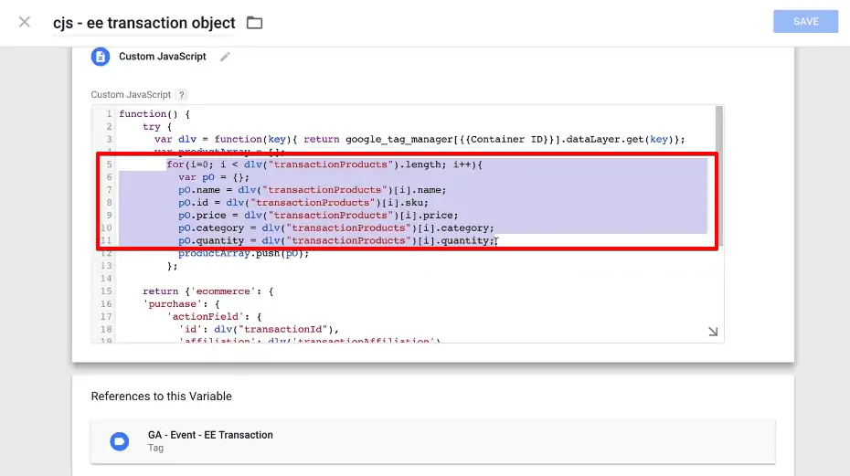Click the 'try {' line in editor
Viewport: 850px width, 476px height.
157,126
